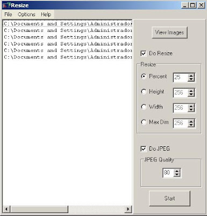
Task: Increase JPEG Quality with up arrow
Action: tap(177, 171)
